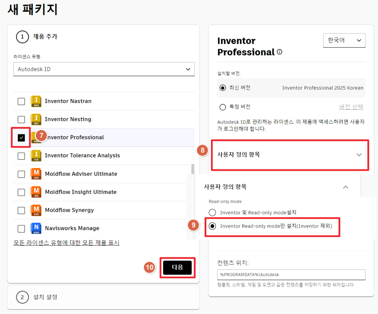378x314 pixels.
Task: Select the 최신 버전 radio button
Action: (x=223, y=88)
